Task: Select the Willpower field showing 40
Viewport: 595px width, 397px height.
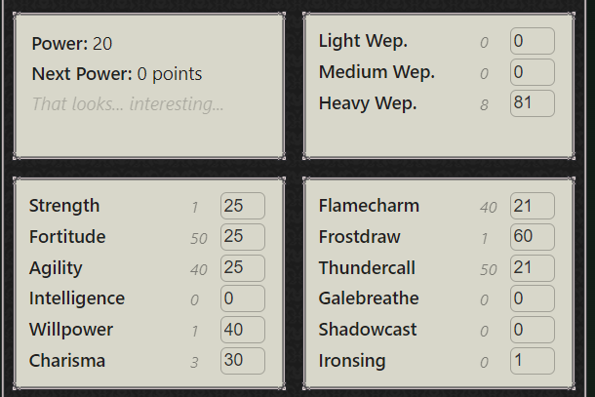Action: [x=243, y=330]
